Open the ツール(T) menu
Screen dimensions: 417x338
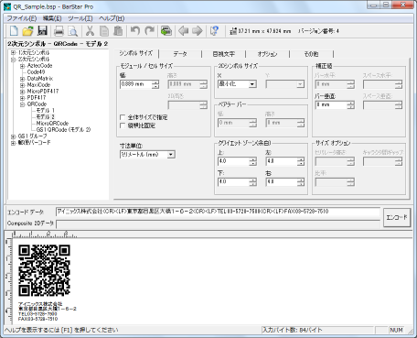pyautogui.click(x=80, y=18)
